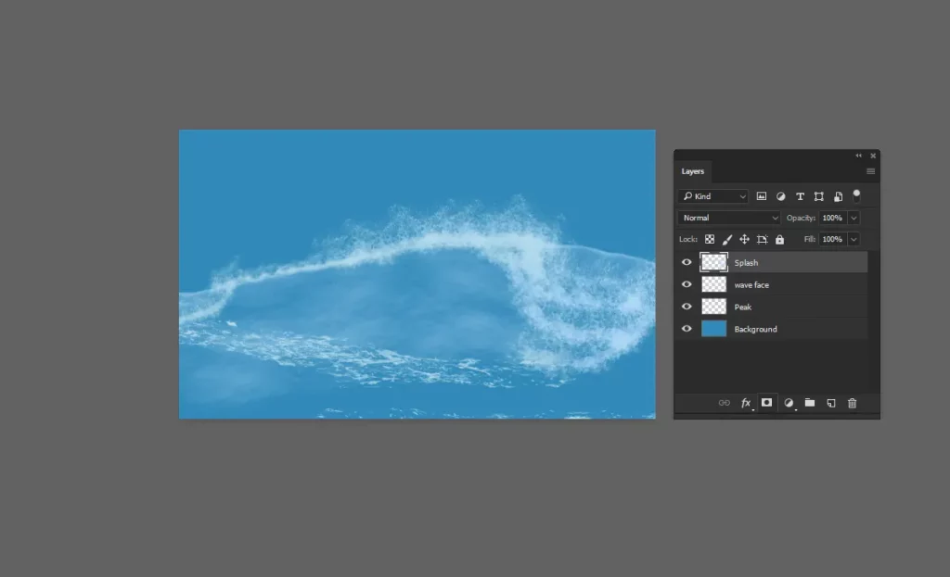
Task: Click the Background layer blue thumbnail
Action: pos(713,329)
